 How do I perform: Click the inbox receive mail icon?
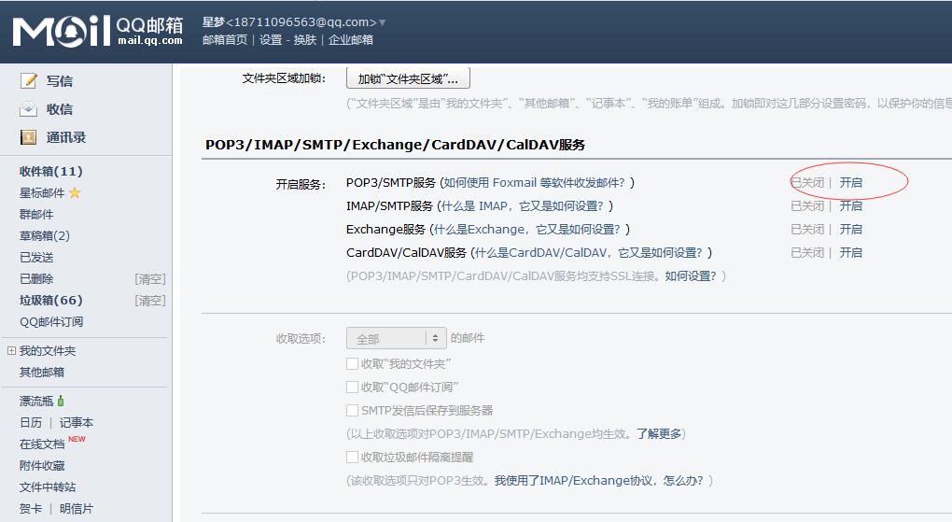tap(29, 109)
